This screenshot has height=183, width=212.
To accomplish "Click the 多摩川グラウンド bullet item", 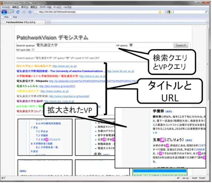I will (106, 131).
